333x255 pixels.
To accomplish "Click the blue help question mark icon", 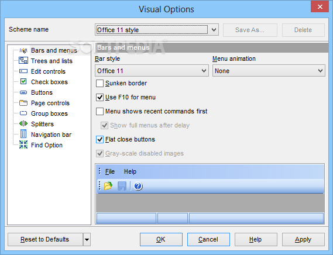I will pos(138,186).
